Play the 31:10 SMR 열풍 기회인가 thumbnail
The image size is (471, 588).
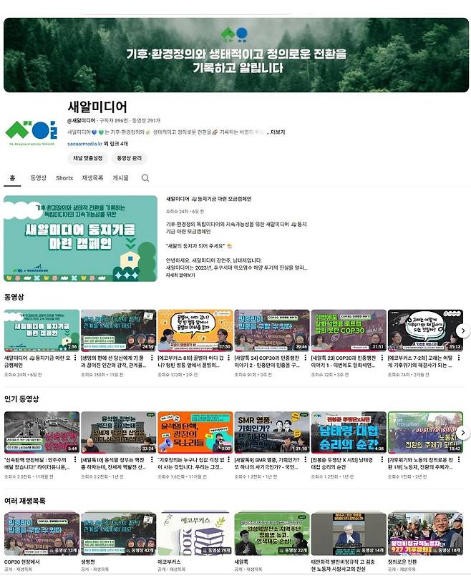click(x=272, y=432)
